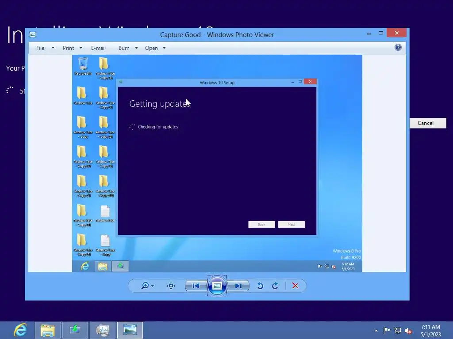Start the slide show

click(x=217, y=286)
